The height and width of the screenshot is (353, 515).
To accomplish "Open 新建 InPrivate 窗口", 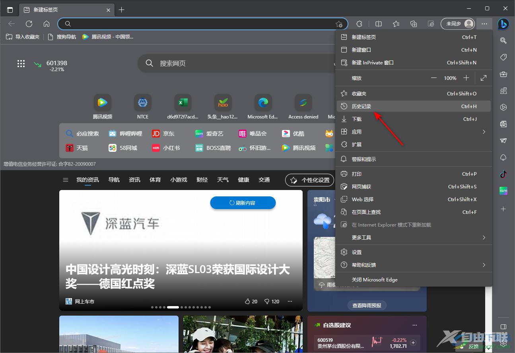I will point(414,62).
